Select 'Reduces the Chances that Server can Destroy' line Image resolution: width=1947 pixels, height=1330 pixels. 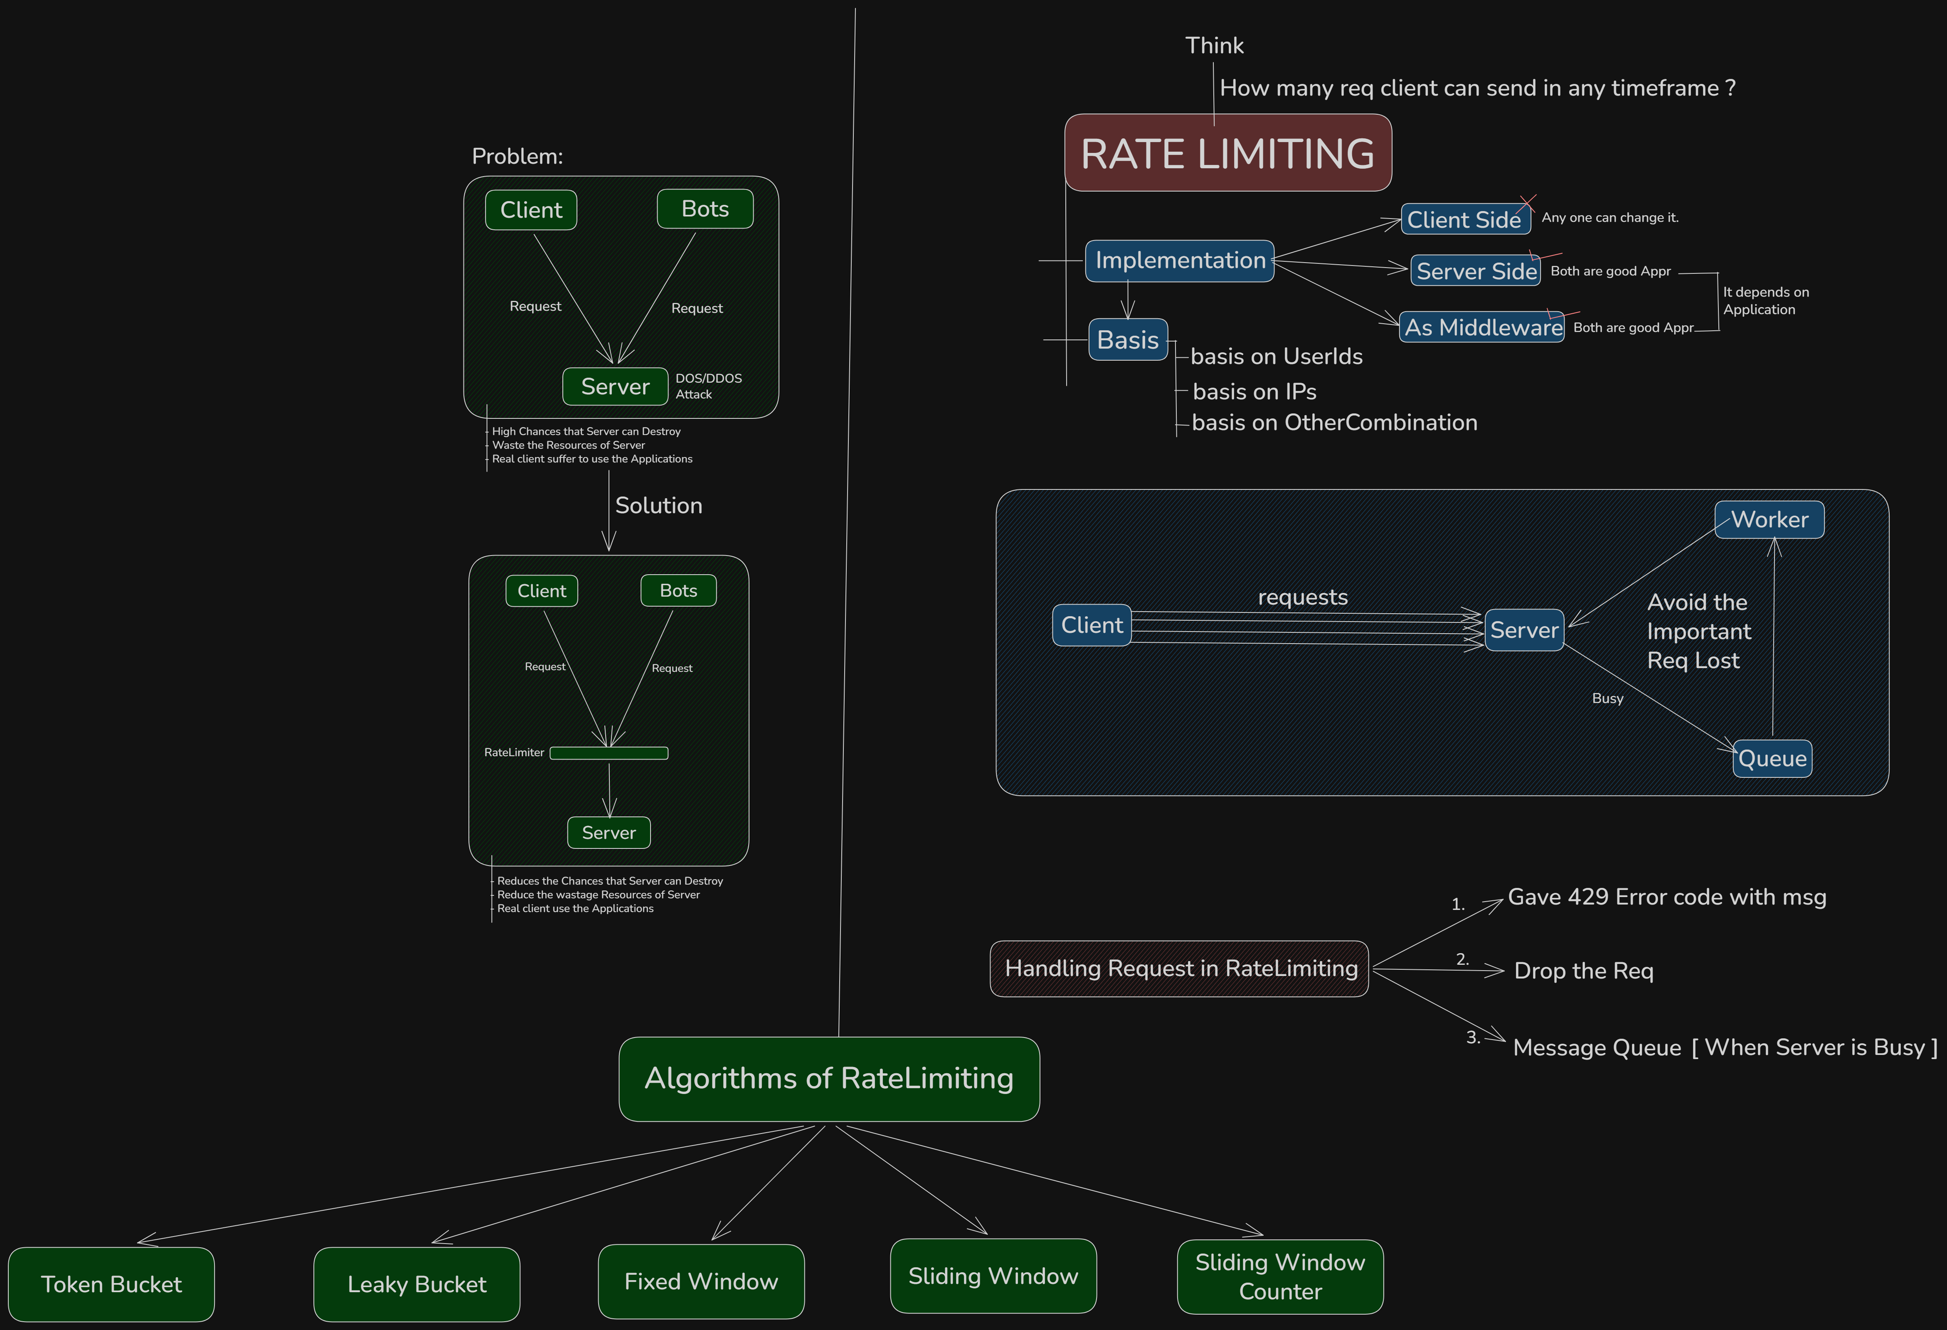610,881
